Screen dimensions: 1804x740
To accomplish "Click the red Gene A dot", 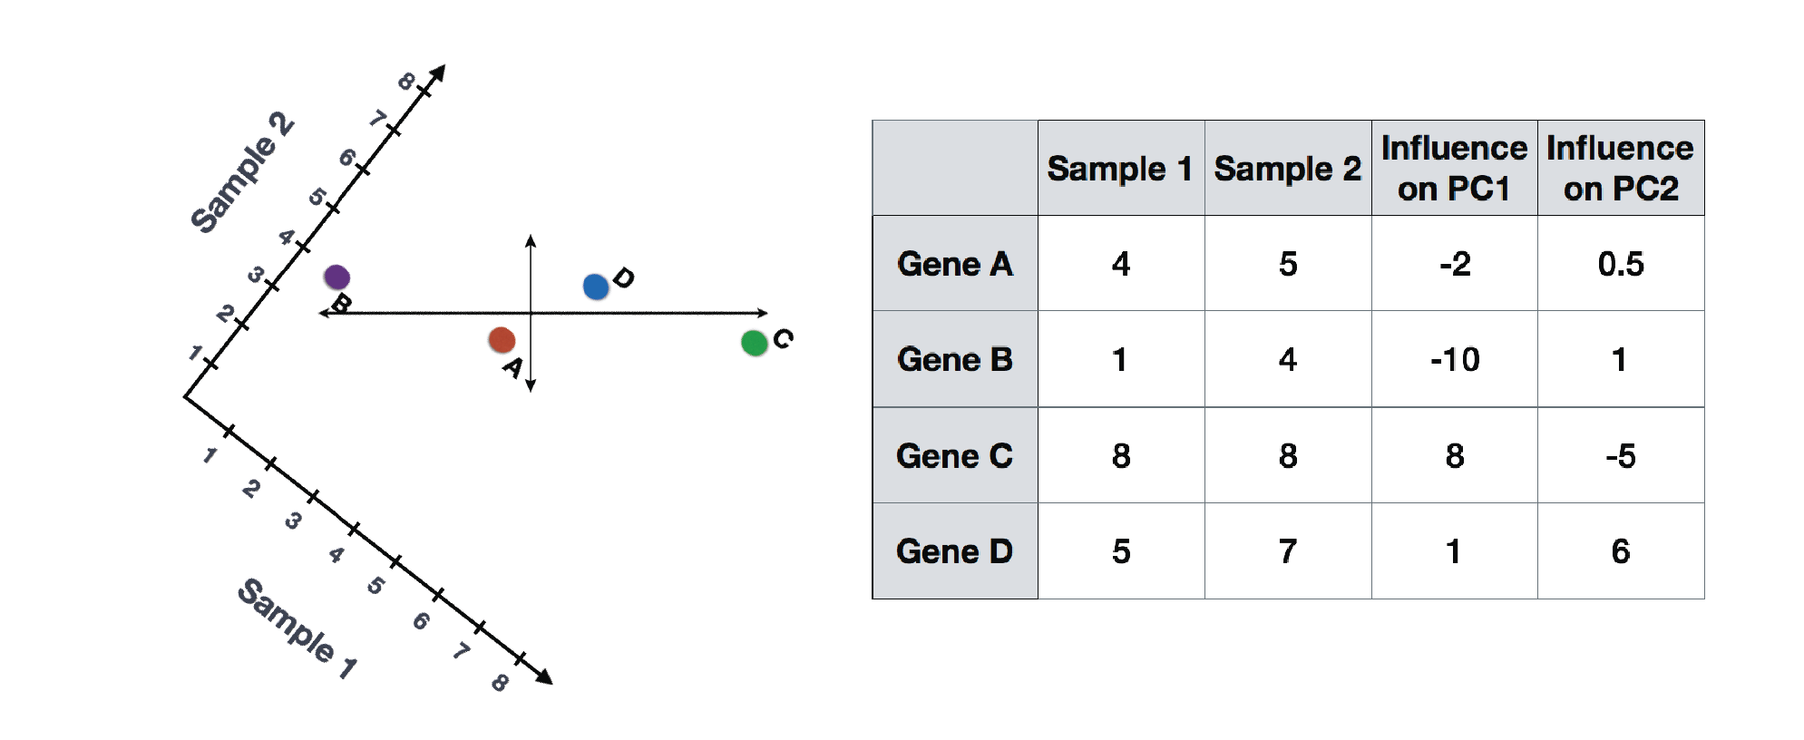I will 502,340.
